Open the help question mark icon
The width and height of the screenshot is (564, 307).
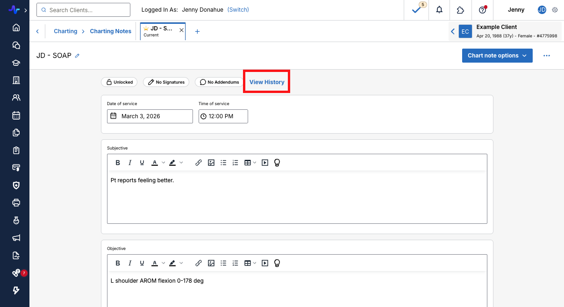483,10
